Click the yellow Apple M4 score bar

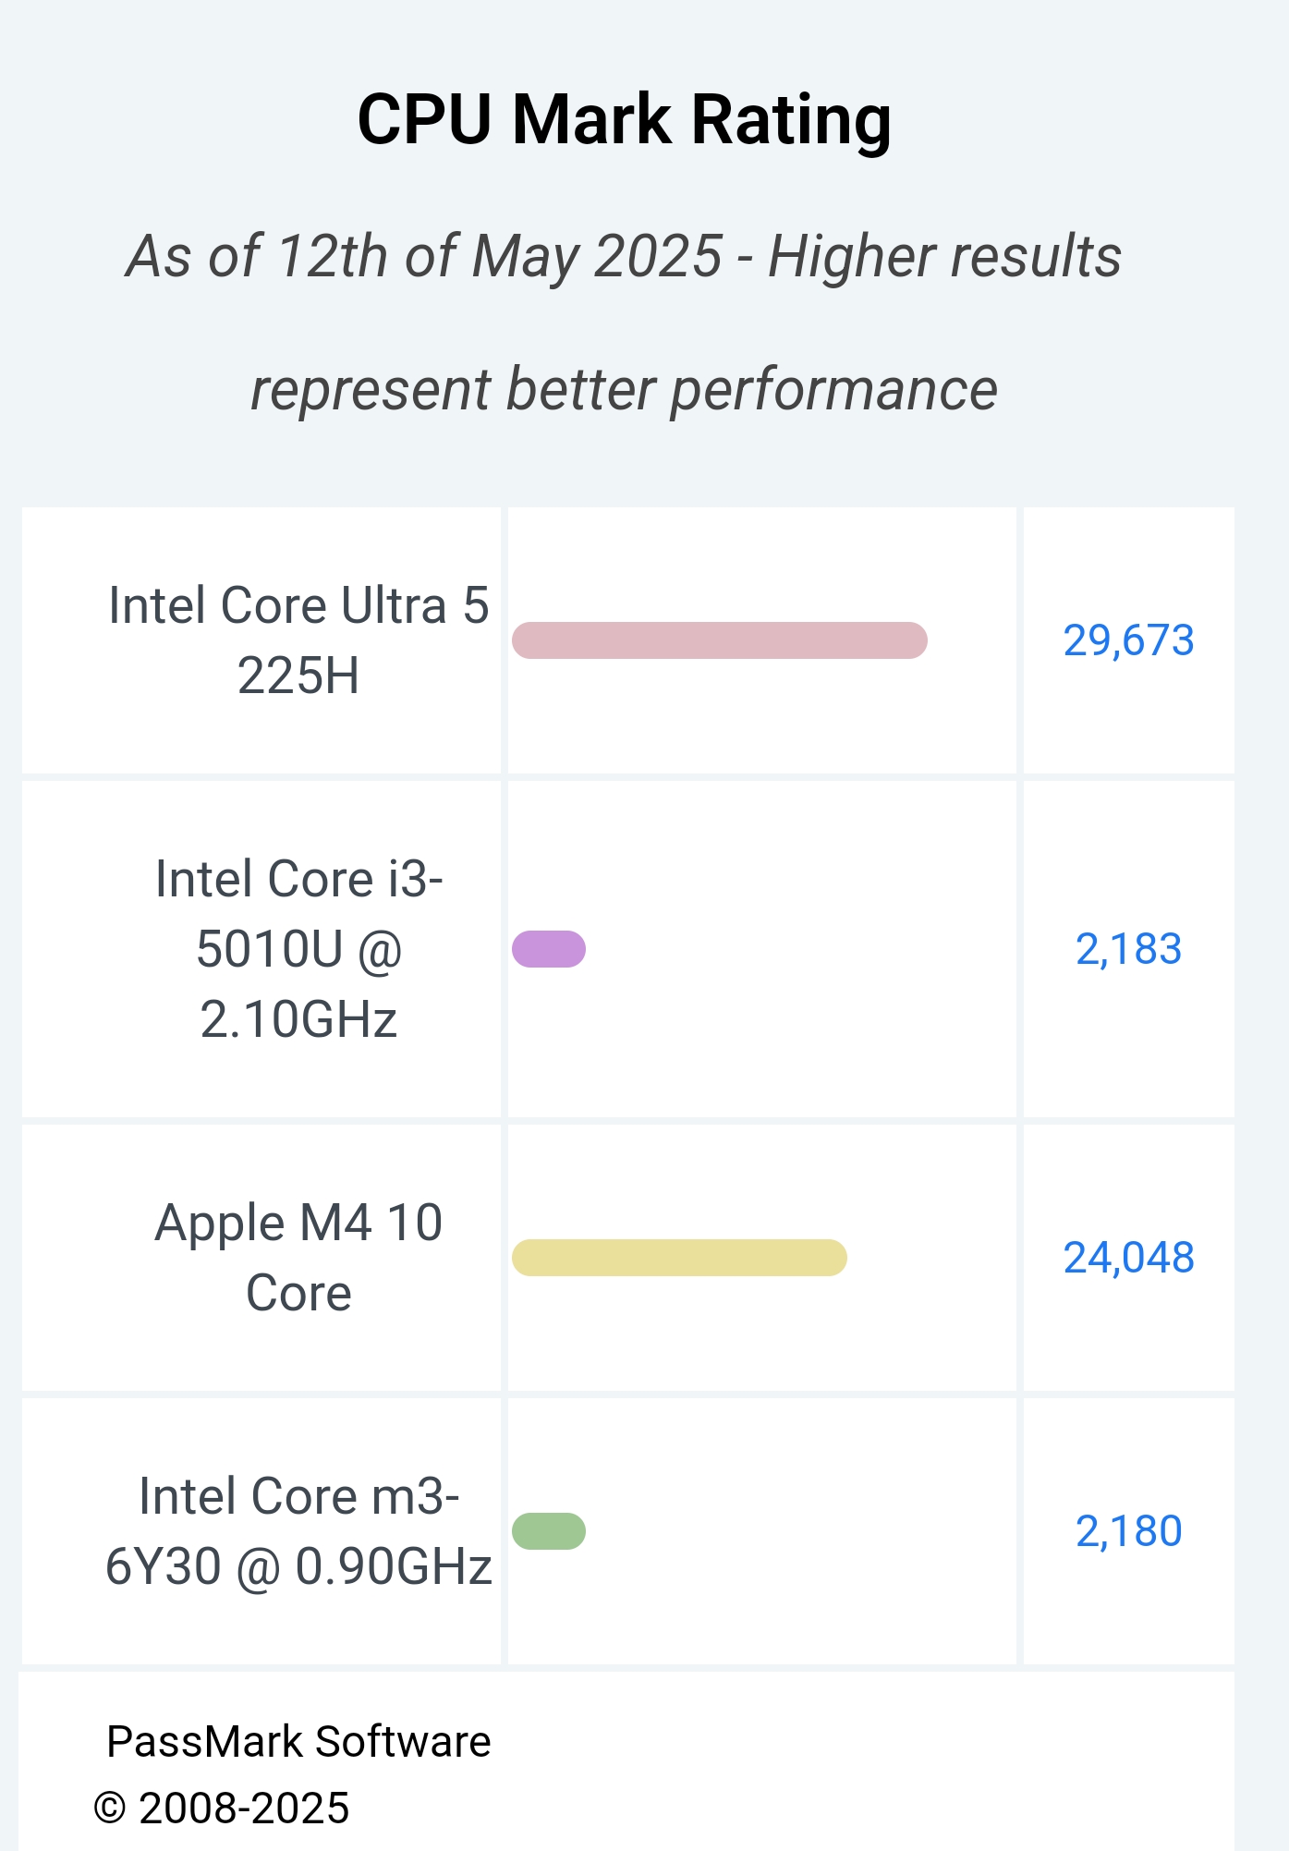[679, 1258]
